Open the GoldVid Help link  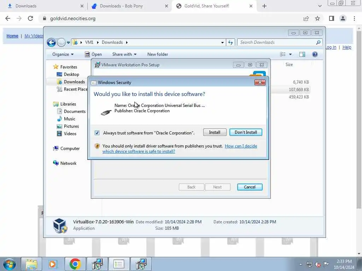[347, 47]
